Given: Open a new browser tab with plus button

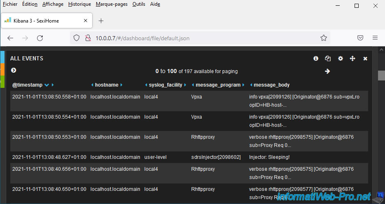Looking at the screenshot, I should click(101, 21).
